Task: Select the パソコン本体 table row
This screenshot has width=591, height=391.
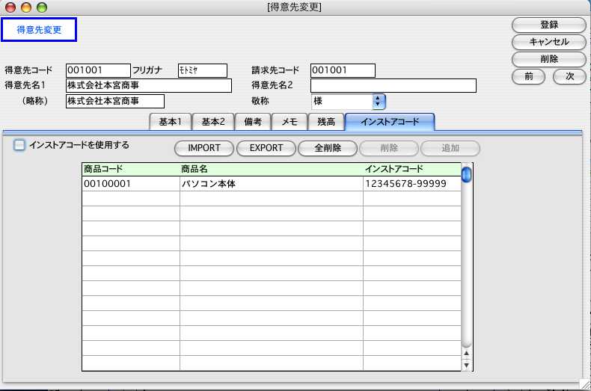Action: (271, 184)
